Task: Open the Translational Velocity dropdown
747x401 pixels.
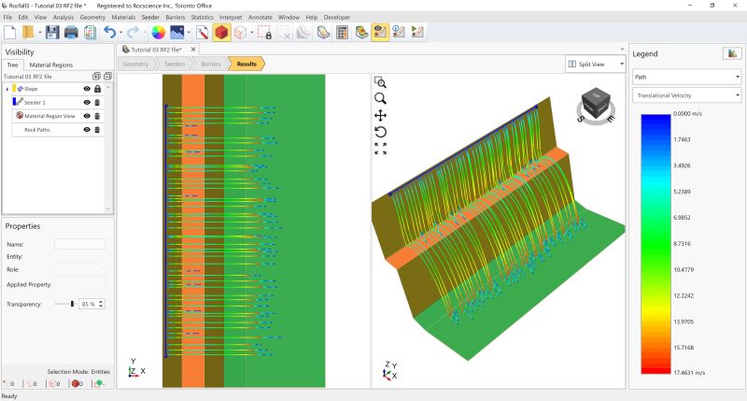Action: (x=686, y=95)
